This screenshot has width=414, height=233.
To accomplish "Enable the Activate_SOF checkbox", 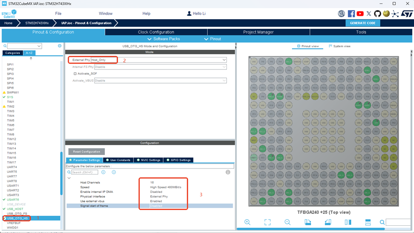I will coord(75,74).
